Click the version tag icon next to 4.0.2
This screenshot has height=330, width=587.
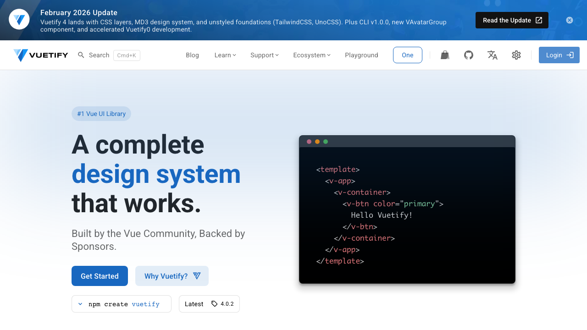coord(214,303)
